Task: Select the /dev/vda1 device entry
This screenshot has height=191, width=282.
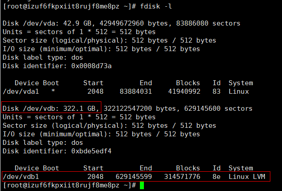Action: click(21, 91)
